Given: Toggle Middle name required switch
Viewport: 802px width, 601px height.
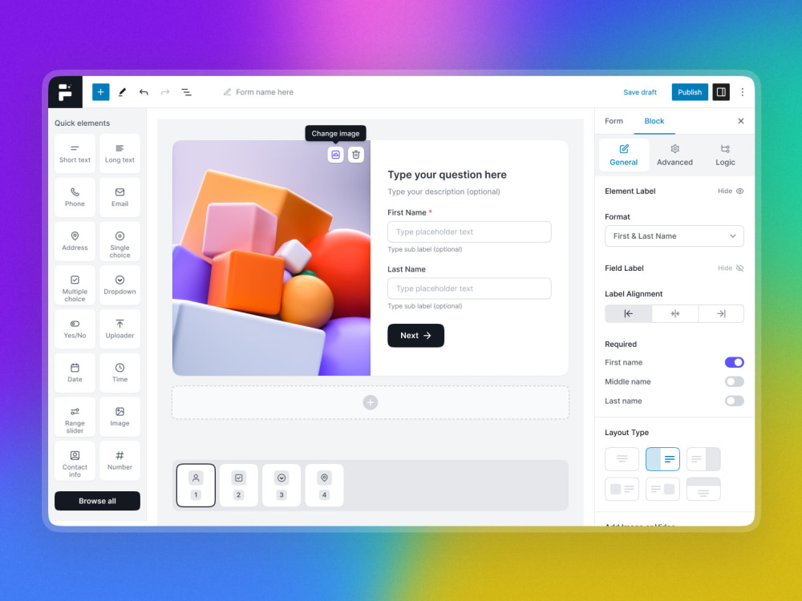Looking at the screenshot, I should pos(734,381).
